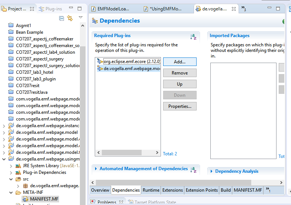Click Required Plug-ins list left scroll arrow

coord(98,153)
